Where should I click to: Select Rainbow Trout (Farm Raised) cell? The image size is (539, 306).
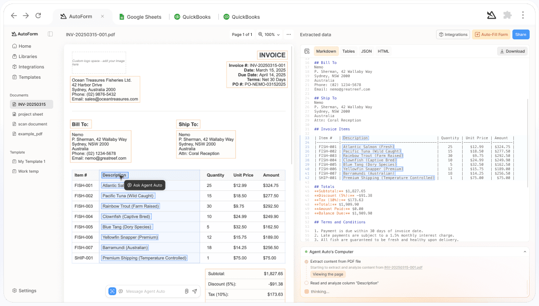coord(131,206)
